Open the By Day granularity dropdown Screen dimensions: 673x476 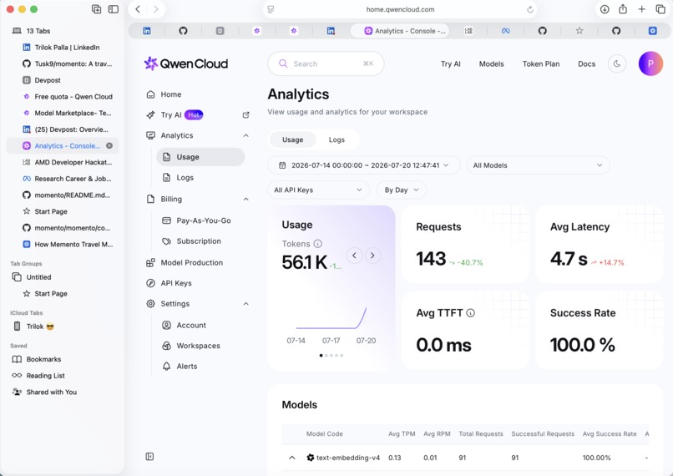tap(402, 190)
